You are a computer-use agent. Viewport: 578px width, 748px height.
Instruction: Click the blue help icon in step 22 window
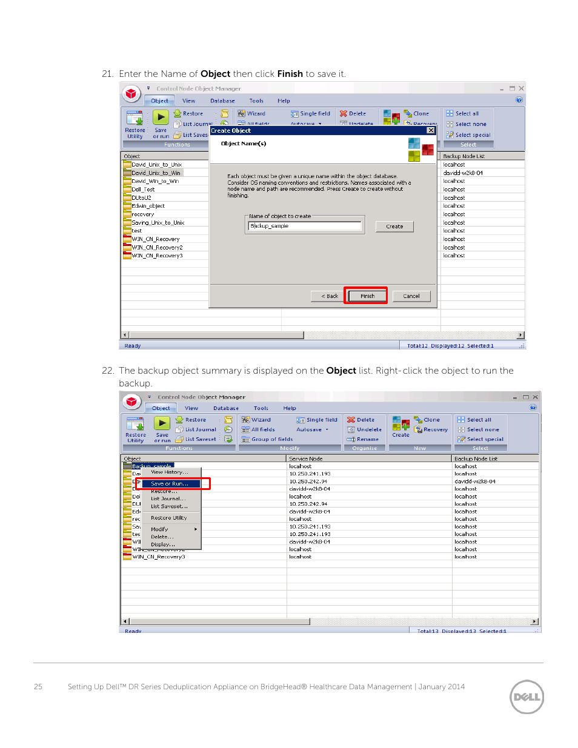[533, 407]
